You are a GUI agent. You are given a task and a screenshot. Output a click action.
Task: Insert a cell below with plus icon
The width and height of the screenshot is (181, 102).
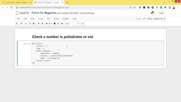pos(21,24)
